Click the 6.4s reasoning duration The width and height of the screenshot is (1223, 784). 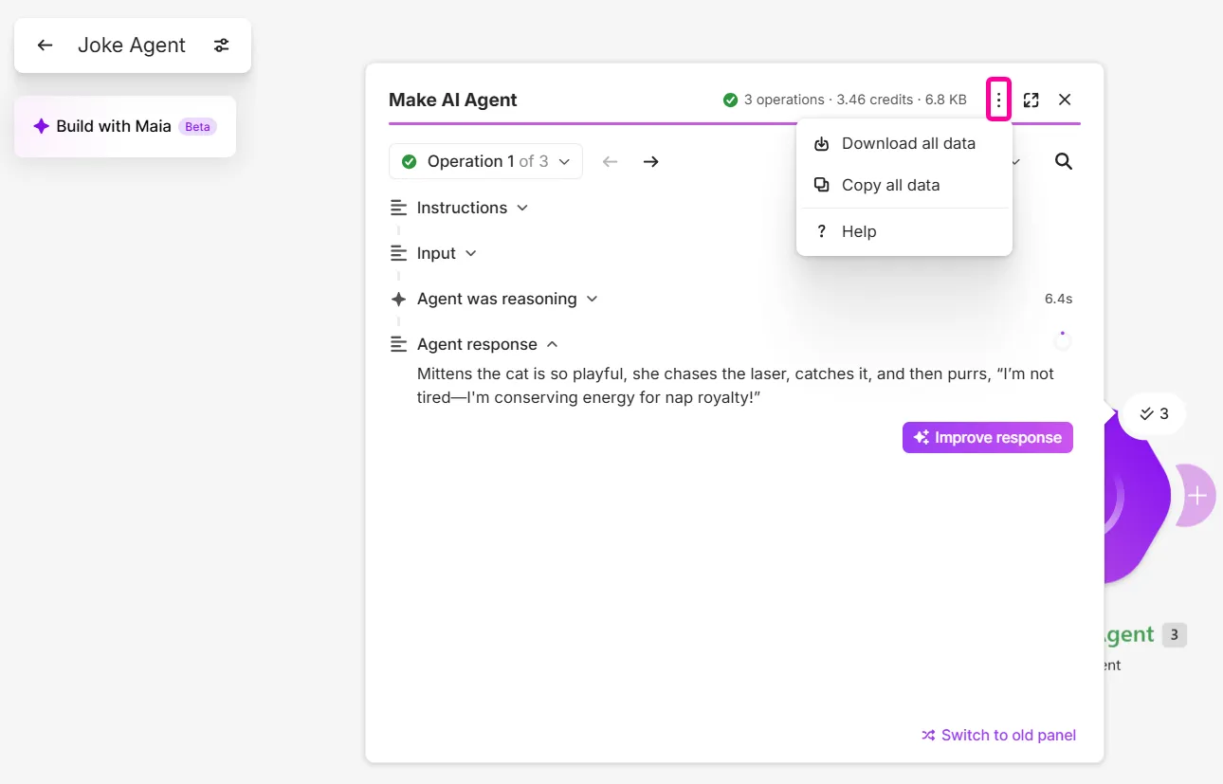[1058, 299]
